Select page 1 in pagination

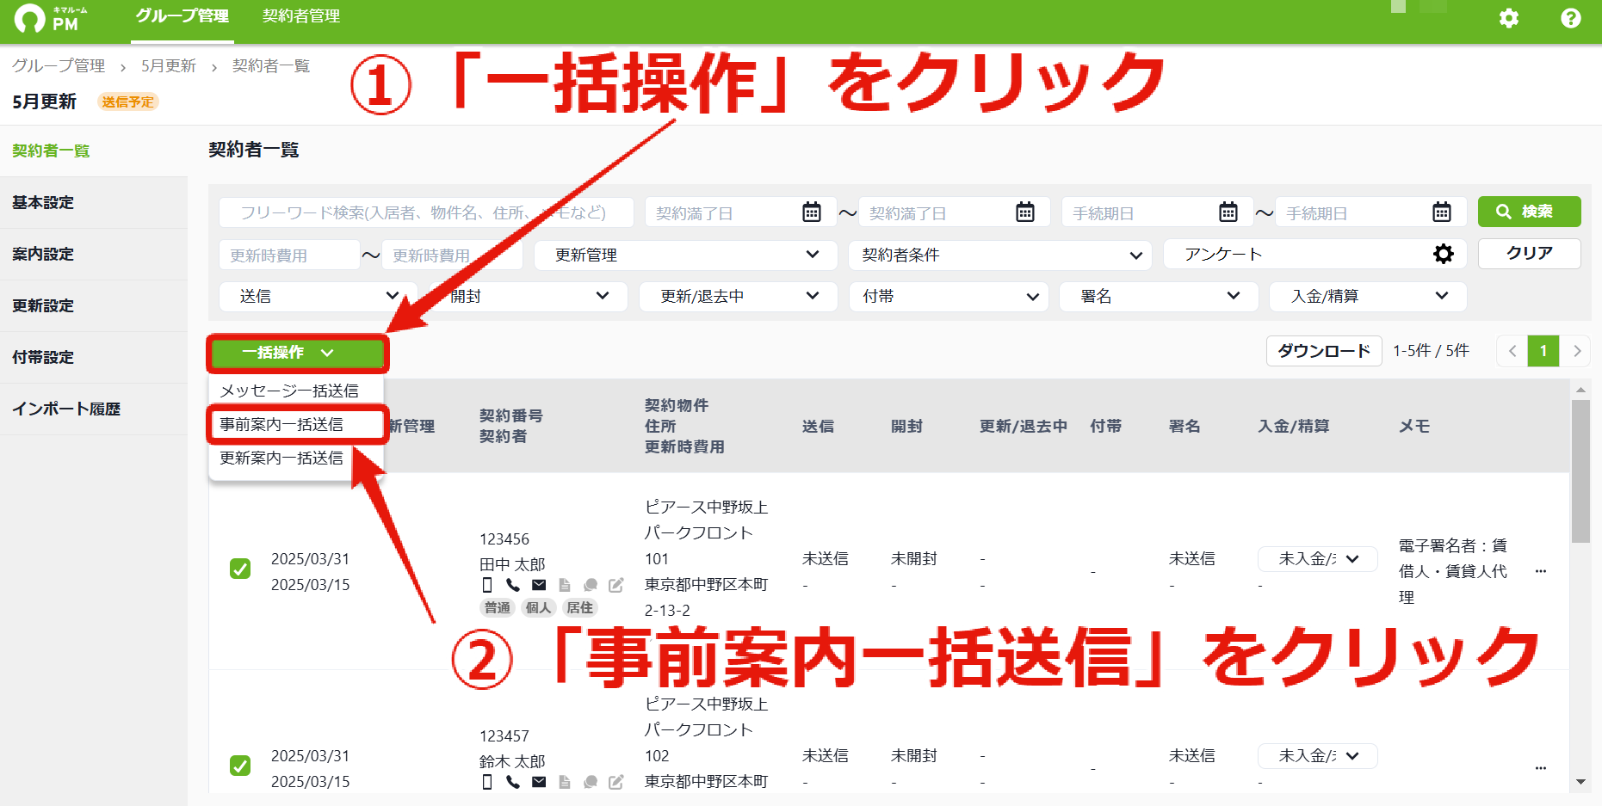1543,351
